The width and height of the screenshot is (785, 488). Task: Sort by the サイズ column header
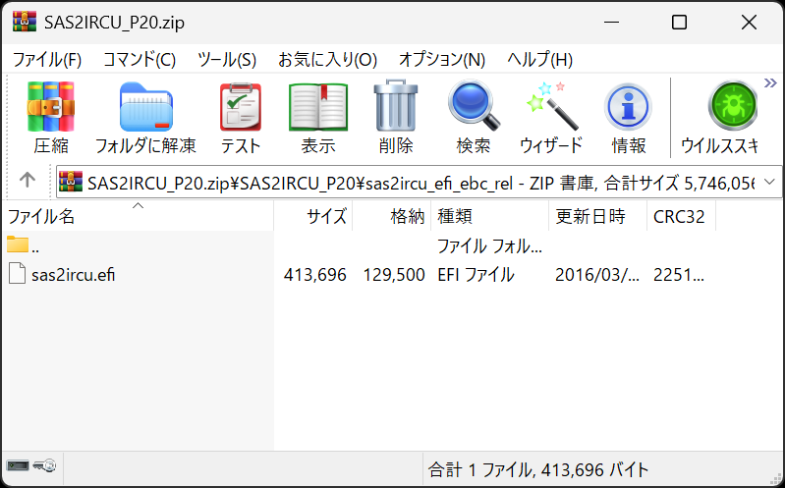(x=313, y=216)
